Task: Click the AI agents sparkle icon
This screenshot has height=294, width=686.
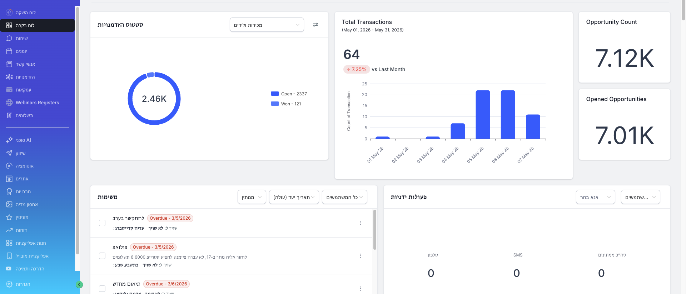Action: pos(9,140)
